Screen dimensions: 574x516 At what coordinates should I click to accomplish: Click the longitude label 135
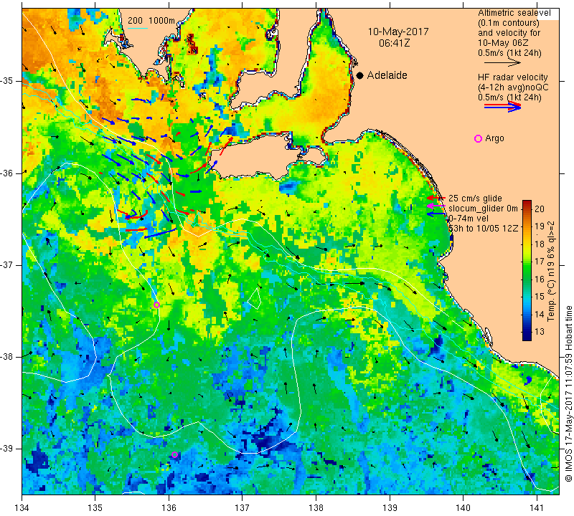[x=95, y=507]
